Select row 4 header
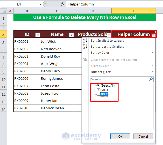 click(x=4, y=34)
